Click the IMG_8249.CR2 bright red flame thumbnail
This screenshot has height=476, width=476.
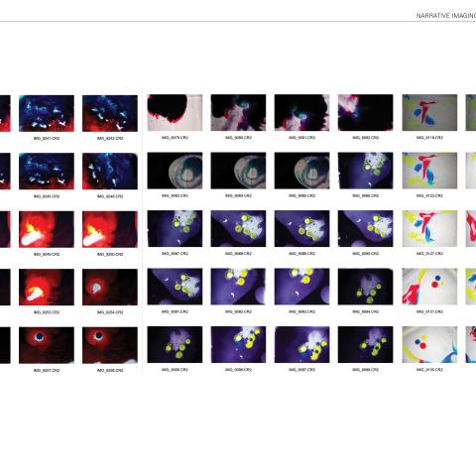[47, 229]
